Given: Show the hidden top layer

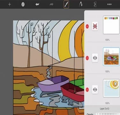Looking at the screenshot, I should (x=95, y=26).
